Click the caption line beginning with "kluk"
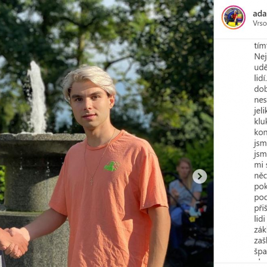 260,122
